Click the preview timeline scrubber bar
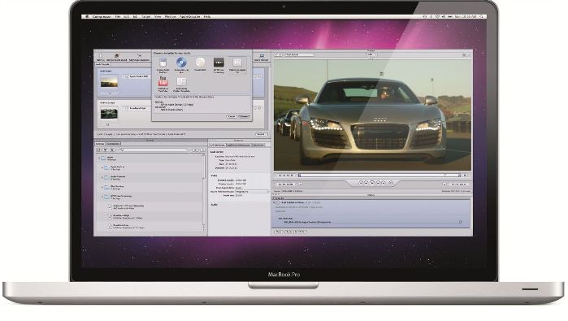Image resolution: width=568 pixels, height=321 pixels. pyautogui.click(x=379, y=176)
